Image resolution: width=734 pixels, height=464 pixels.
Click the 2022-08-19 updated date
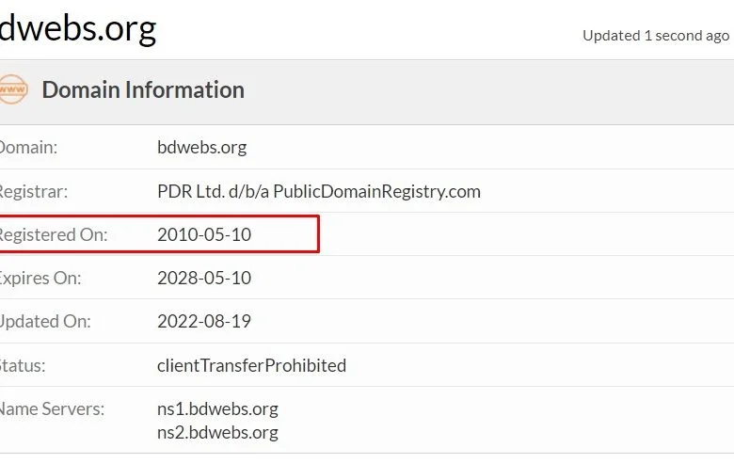(x=204, y=322)
